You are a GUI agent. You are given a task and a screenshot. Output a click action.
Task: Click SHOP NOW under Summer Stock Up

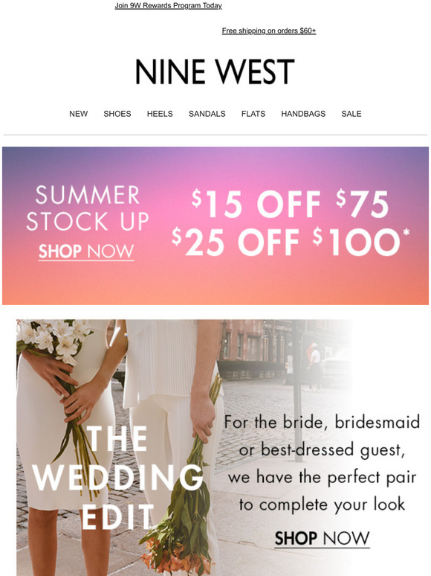pyautogui.click(x=86, y=252)
